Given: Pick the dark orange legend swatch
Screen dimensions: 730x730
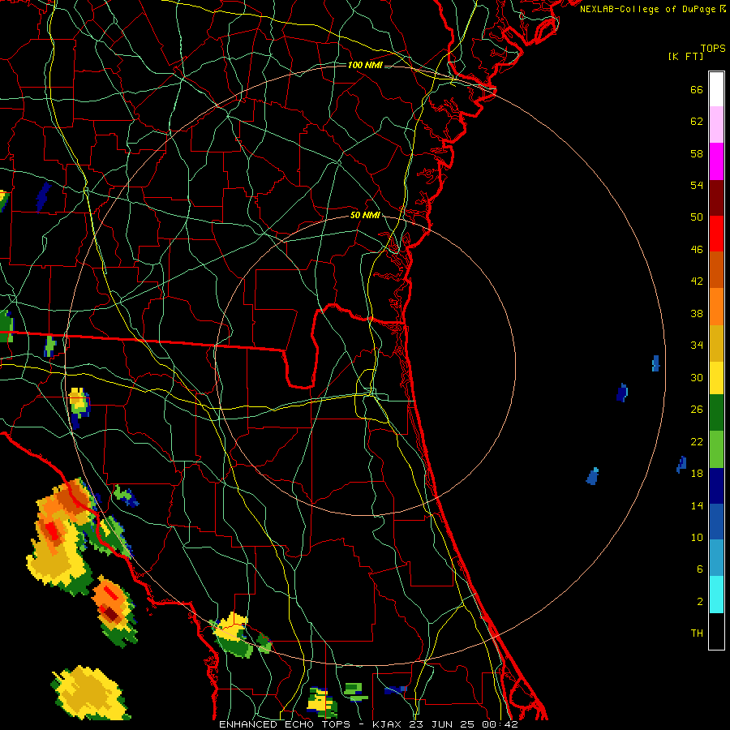Looking at the screenshot, I should click(x=716, y=270).
